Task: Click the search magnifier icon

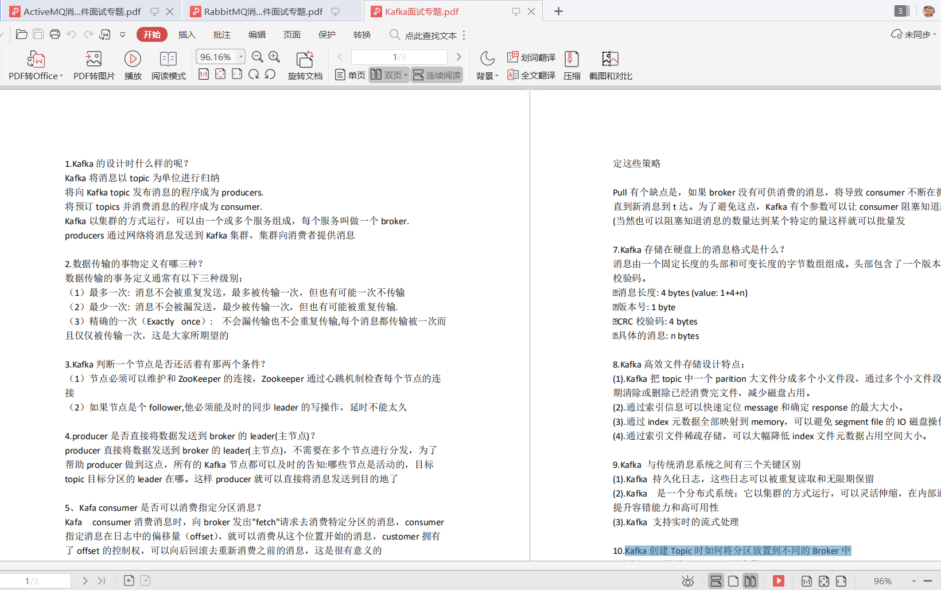Action: (394, 34)
